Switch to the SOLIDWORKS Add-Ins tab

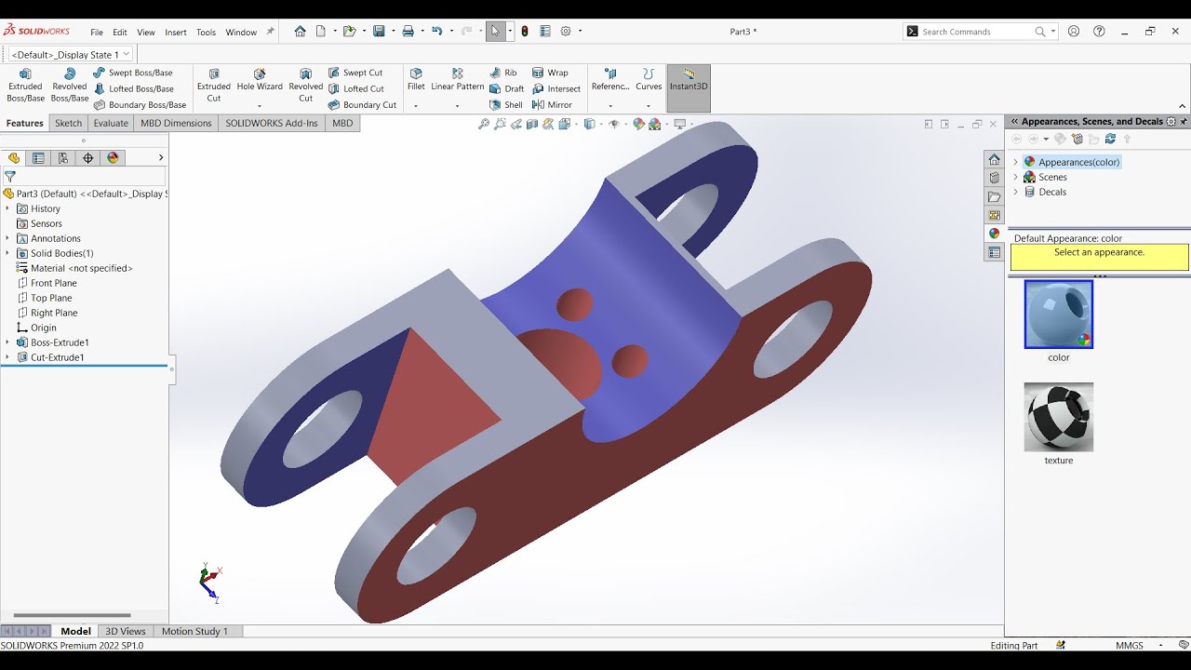pyautogui.click(x=272, y=123)
